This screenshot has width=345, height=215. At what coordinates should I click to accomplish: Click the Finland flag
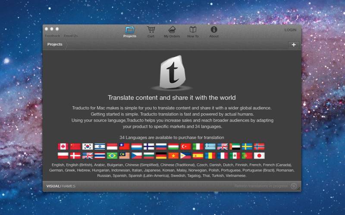coord(149,147)
